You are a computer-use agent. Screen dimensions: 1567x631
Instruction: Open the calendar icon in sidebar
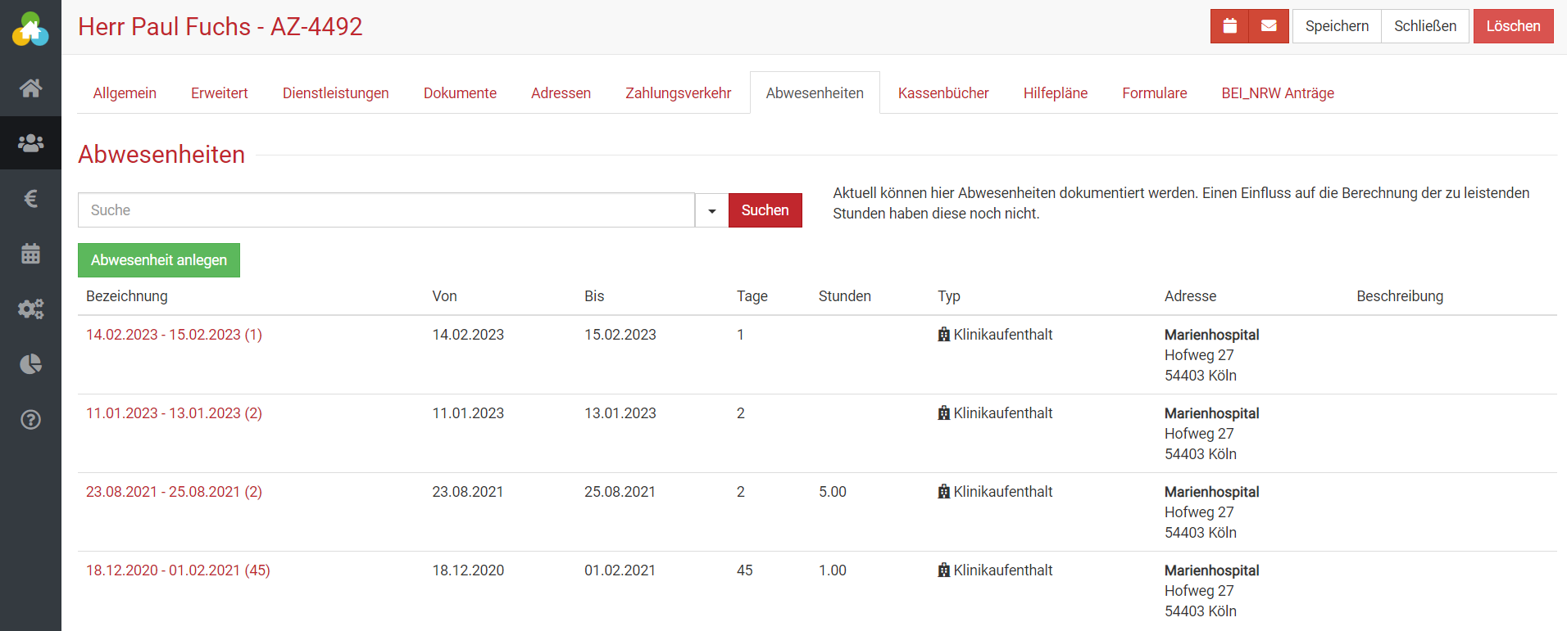(x=30, y=254)
